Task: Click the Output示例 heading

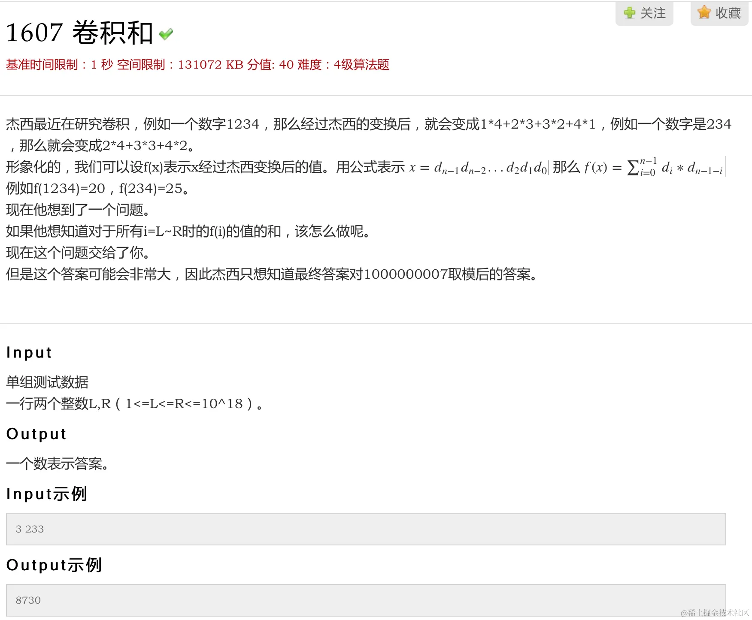Action: (54, 565)
